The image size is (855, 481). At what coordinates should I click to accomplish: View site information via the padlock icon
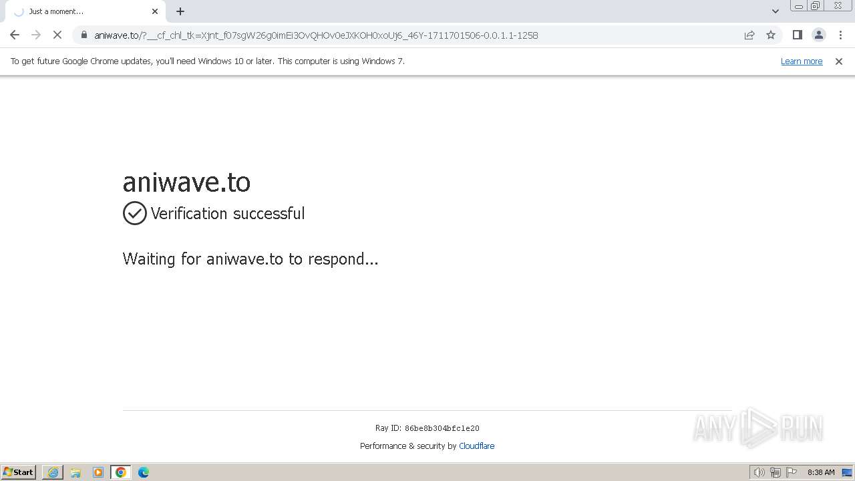coord(84,35)
